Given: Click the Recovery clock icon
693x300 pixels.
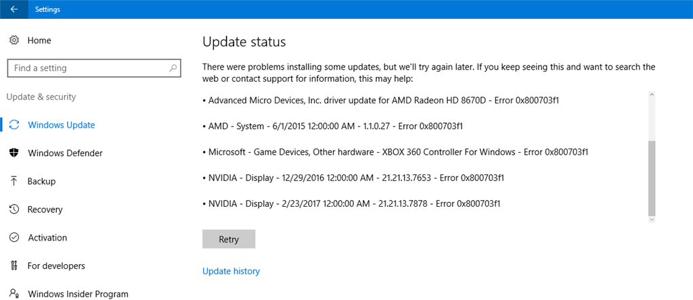Looking at the screenshot, I should [x=14, y=209].
